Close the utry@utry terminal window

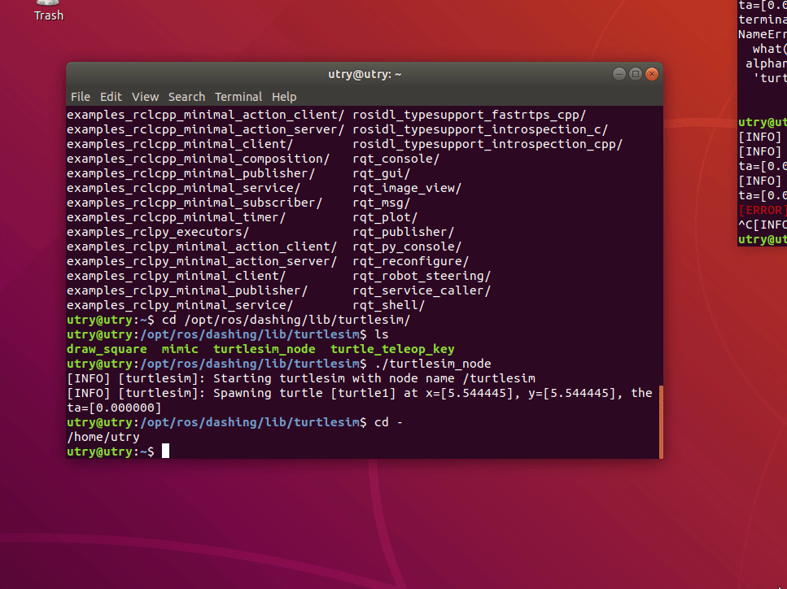pos(652,74)
